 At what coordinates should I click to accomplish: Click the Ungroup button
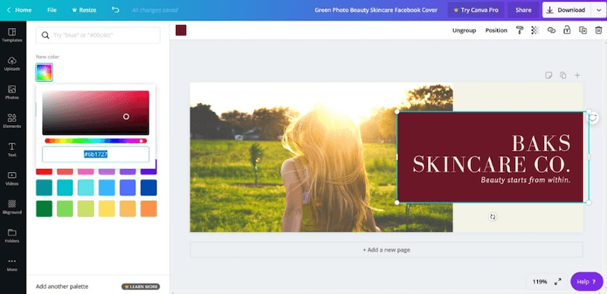464,30
